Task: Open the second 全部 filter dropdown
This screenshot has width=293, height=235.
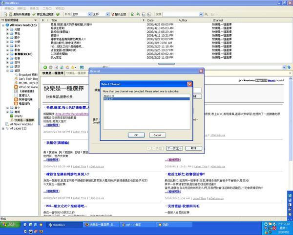Action: coord(107,14)
